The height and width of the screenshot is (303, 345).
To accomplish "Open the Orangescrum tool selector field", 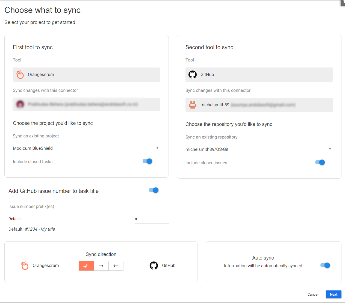I will (87, 75).
